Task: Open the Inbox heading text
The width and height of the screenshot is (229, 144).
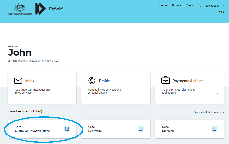Action: tap(30, 81)
